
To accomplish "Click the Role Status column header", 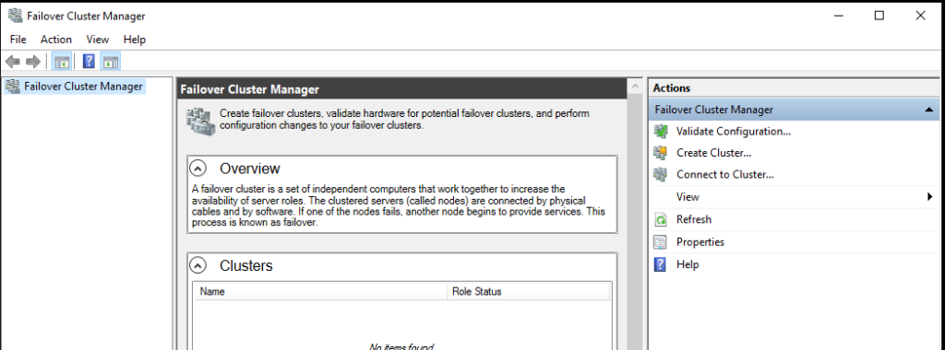I will tap(529, 292).
